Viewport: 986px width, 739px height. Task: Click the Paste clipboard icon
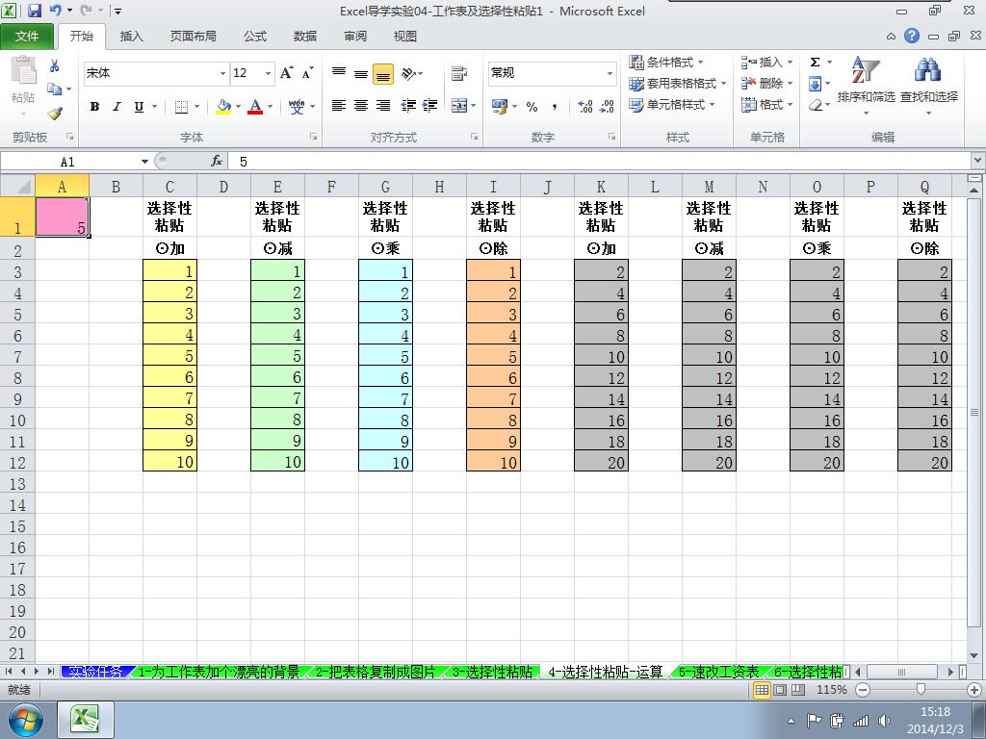(x=23, y=70)
